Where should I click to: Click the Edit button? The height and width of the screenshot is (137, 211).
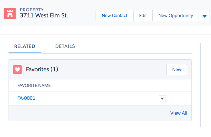coord(143,16)
